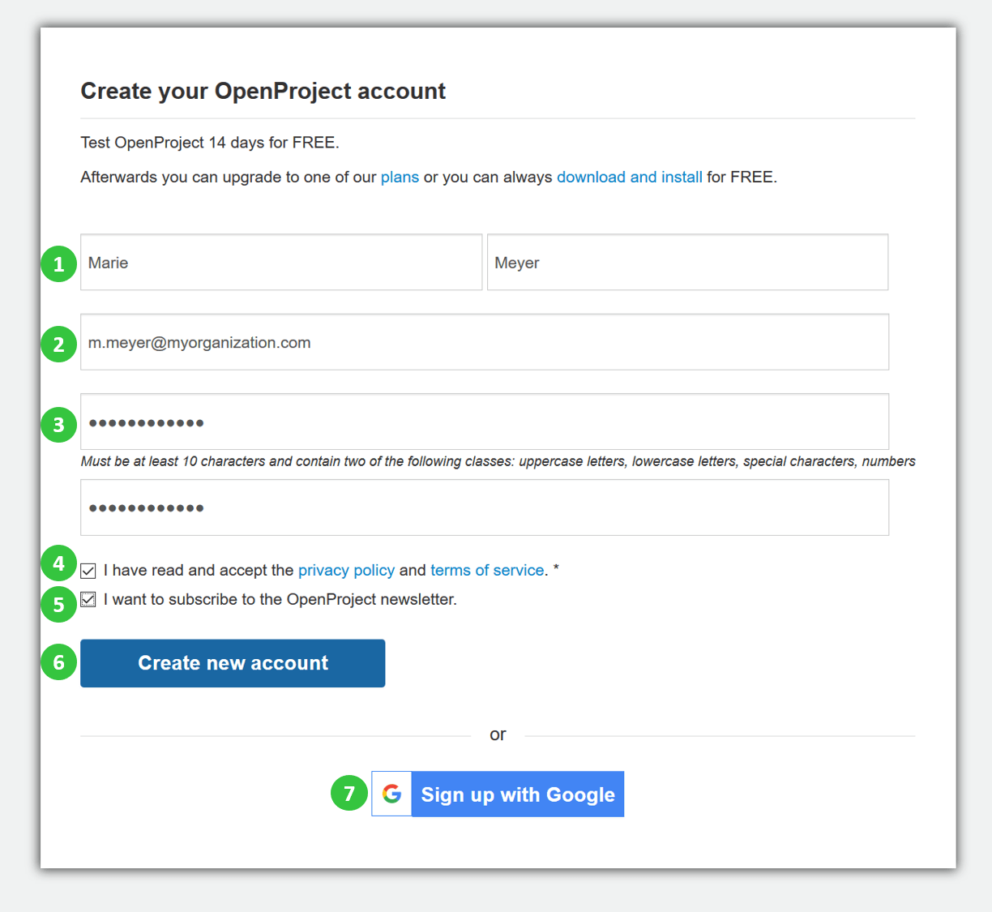Click the green number 6 marker
This screenshot has height=912, width=992.
[58, 662]
